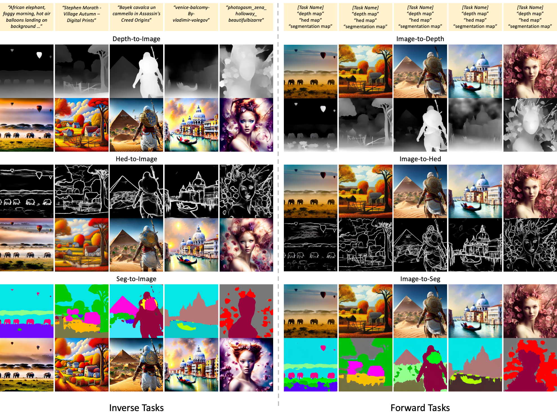Image resolution: width=557 pixels, height=415 pixels.
Task: Select the village autumn generated image under Depth-to-Image
Action: pos(81,125)
